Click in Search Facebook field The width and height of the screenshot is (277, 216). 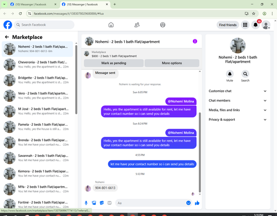point(44,25)
